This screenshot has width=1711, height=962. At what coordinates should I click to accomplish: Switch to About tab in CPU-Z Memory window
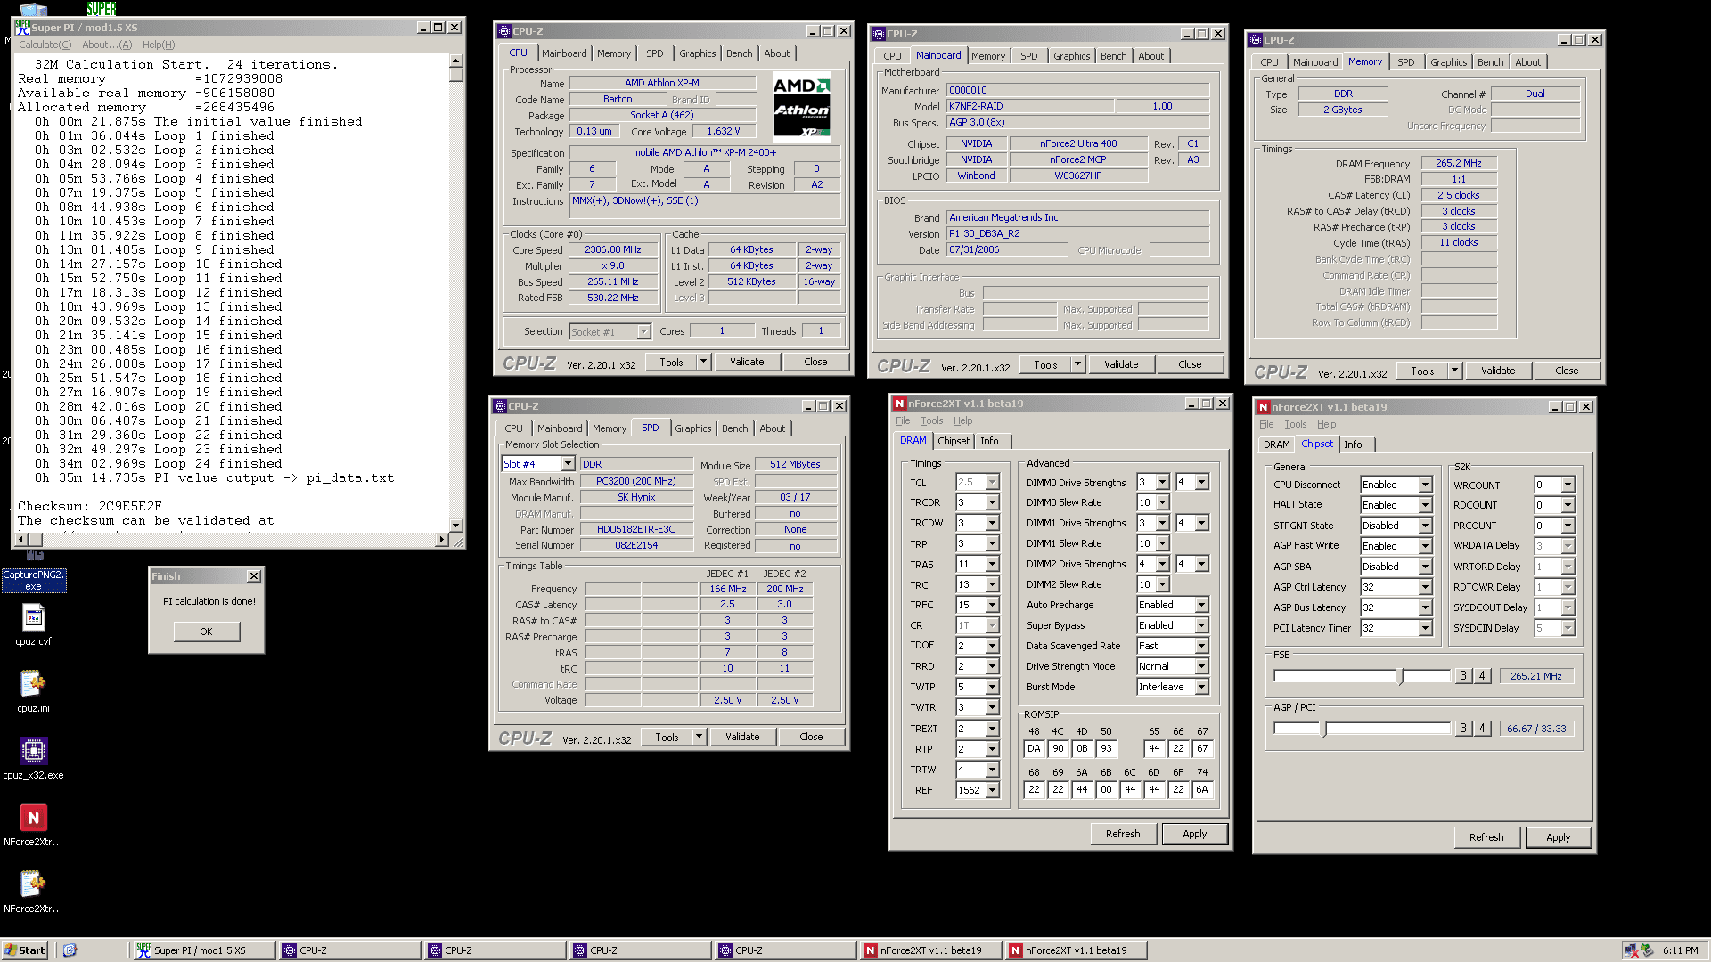pyautogui.click(x=1527, y=62)
